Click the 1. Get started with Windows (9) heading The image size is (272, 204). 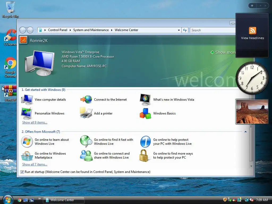click(43, 90)
